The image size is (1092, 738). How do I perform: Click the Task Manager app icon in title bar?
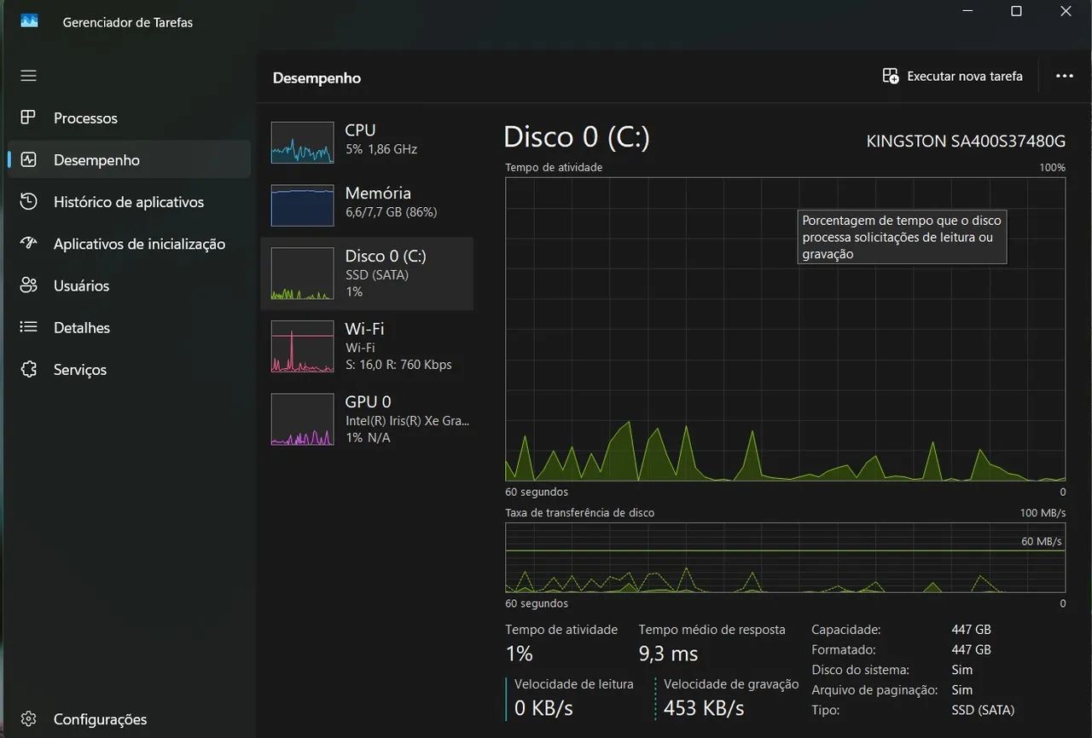point(29,22)
